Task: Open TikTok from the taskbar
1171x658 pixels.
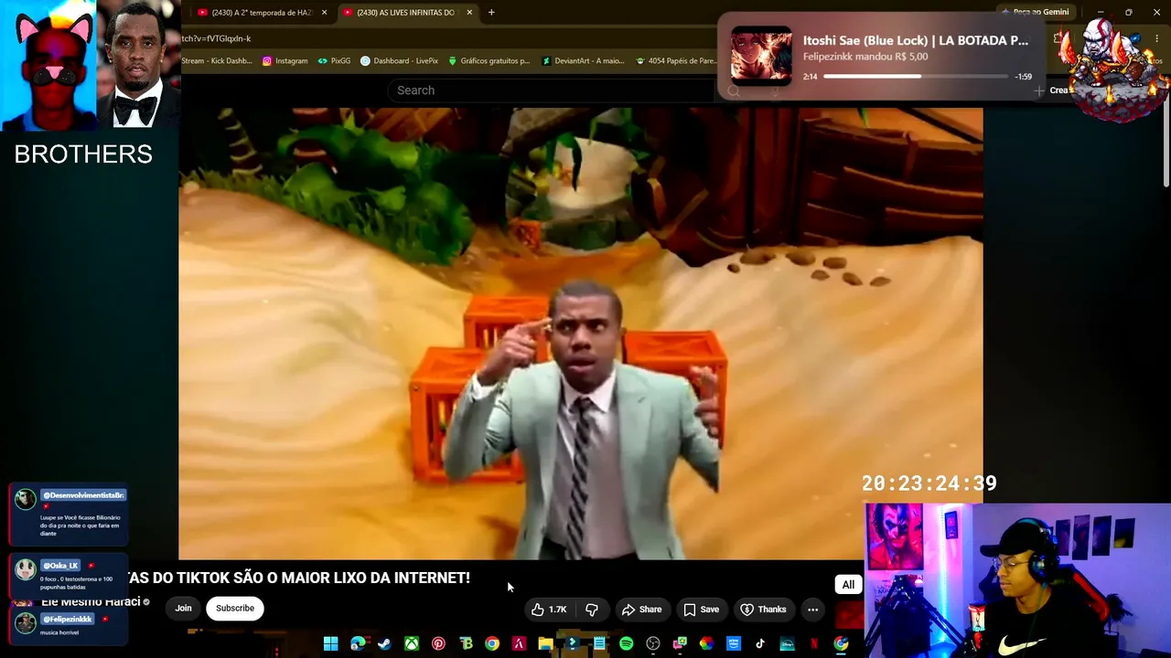Action: coord(760,643)
